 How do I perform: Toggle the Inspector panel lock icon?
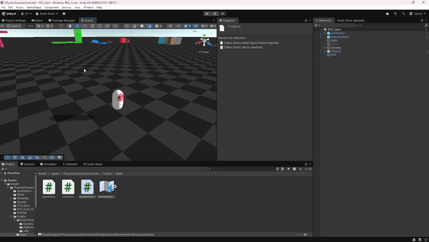point(306,20)
